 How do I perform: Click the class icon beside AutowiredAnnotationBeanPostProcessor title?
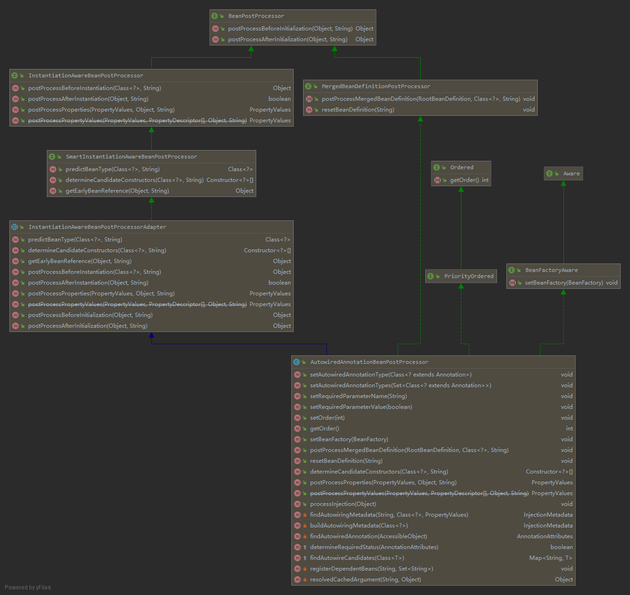pos(296,362)
